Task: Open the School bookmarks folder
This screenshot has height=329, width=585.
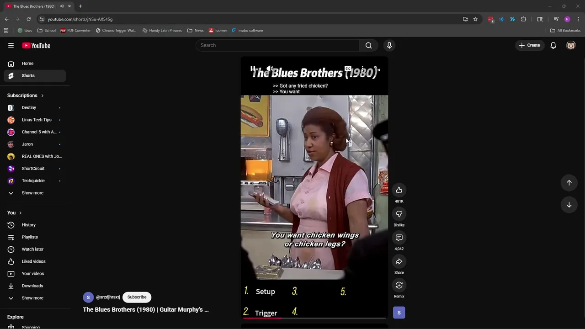Action: click(x=47, y=30)
